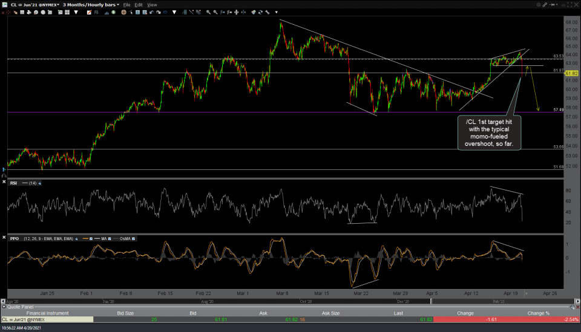Viewport: 581px width, 332px height.
Task: Collapse the Quote Panel section
Action: 4,307
